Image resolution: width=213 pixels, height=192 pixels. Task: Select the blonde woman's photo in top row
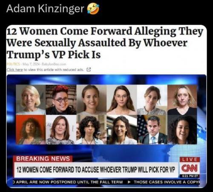(x=31, y=100)
